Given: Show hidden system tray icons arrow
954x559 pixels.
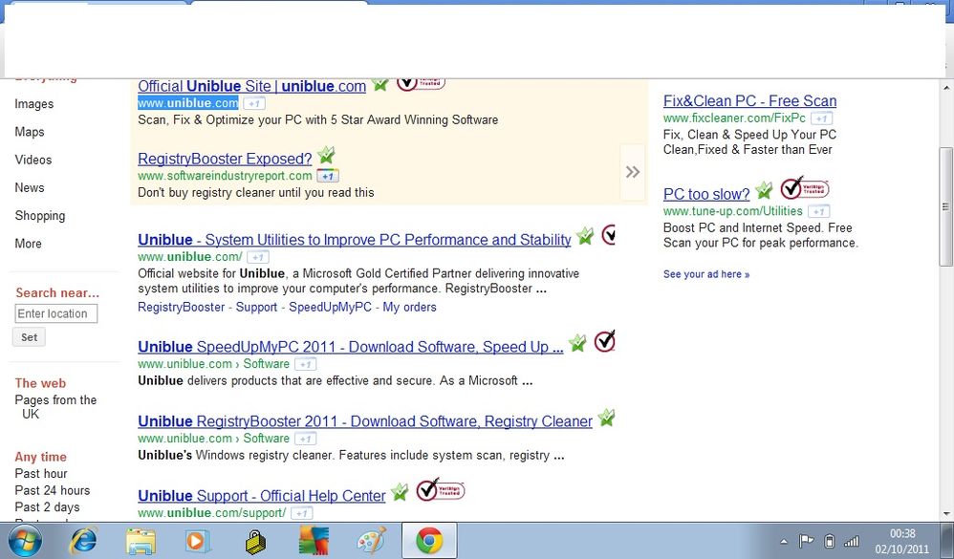Looking at the screenshot, I should [784, 541].
